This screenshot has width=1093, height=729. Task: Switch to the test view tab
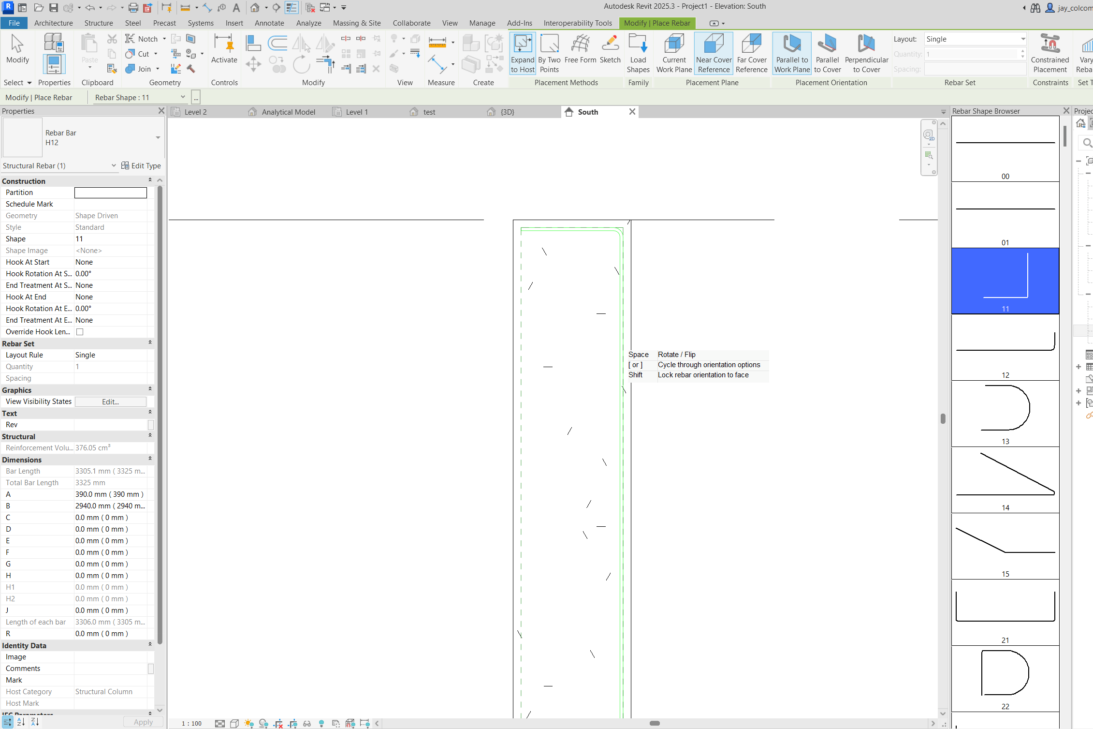[429, 112]
